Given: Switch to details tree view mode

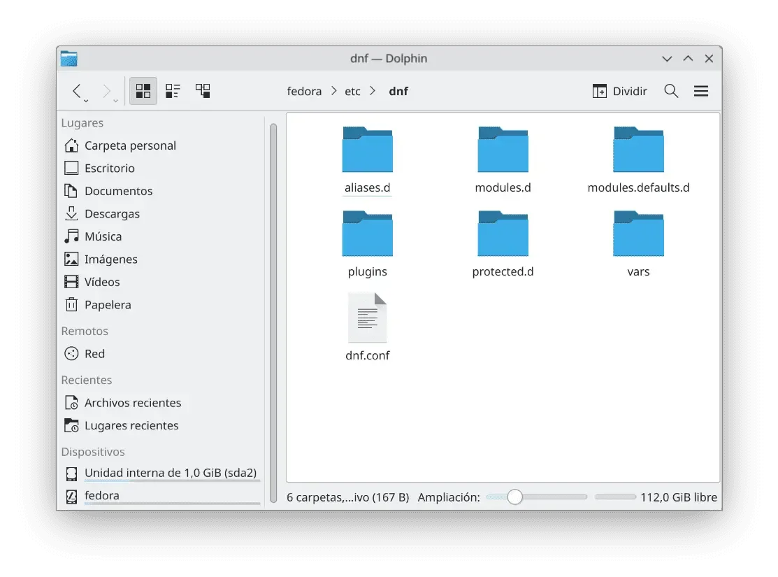Looking at the screenshot, I should coord(203,91).
